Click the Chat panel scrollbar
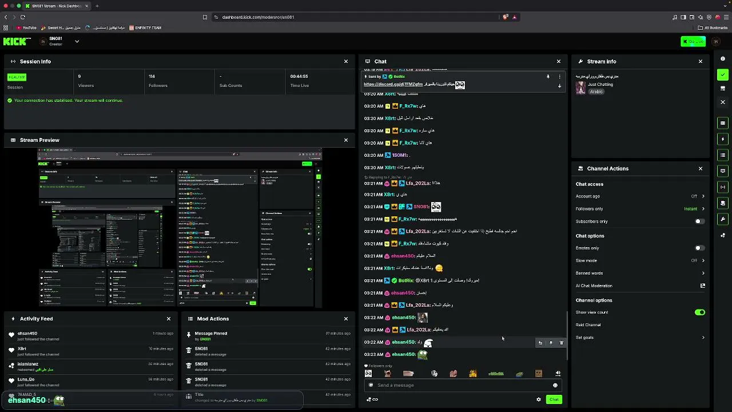The height and width of the screenshot is (412, 732). coord(567,335)
